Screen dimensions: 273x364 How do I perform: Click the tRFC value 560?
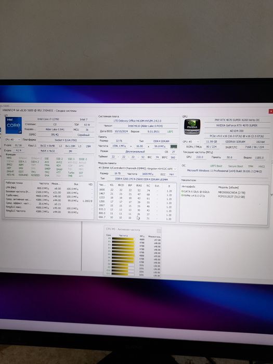173,157
